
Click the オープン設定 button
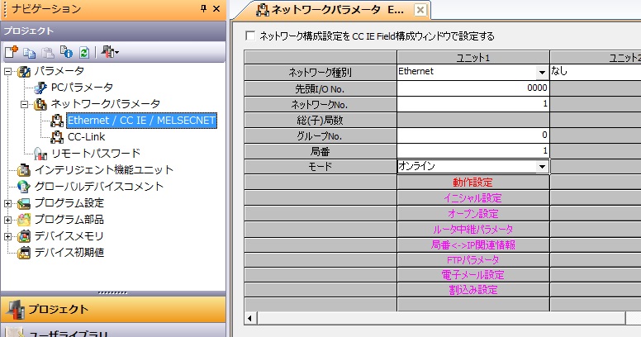coord(472,213)
